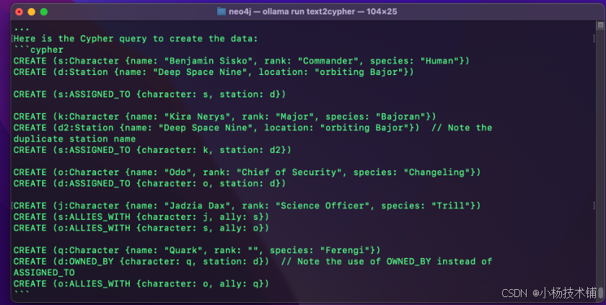Zoom the terminal window with green button

(44, 12)
